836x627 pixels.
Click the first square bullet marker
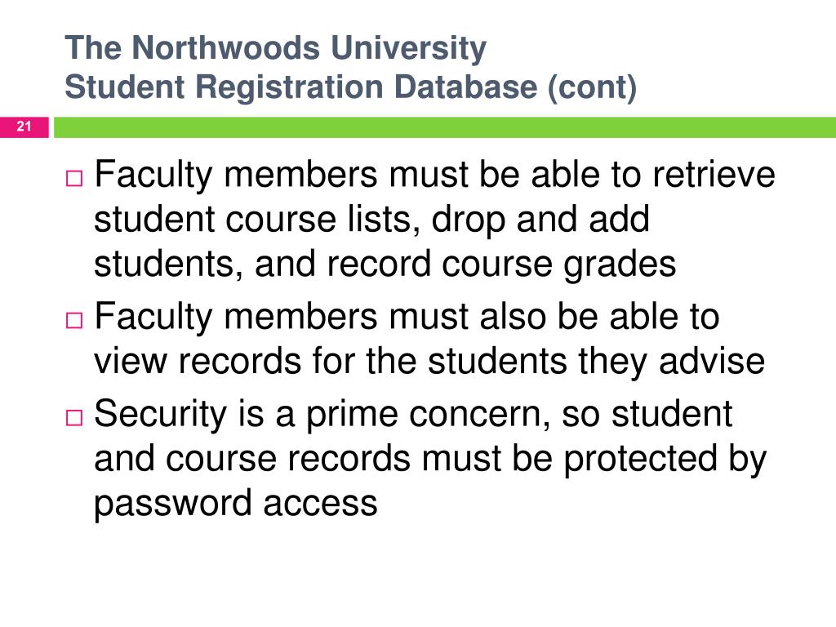[74, 178]
